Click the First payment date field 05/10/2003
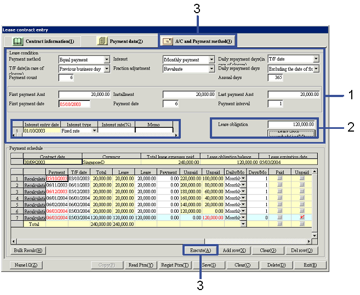Viewport: 360px width, 295px height. [x=75, y=104]
